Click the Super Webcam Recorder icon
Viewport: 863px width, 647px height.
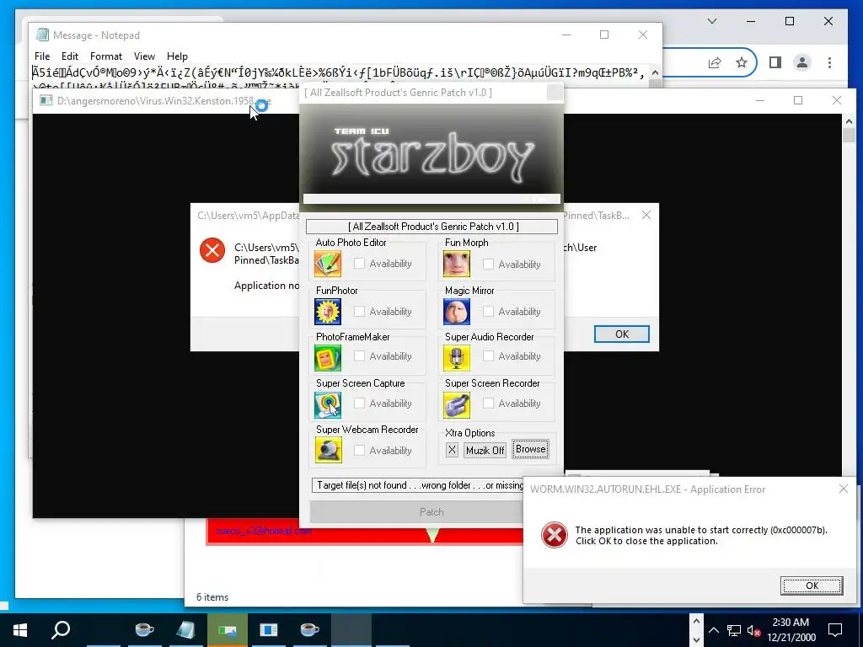point(329,450)
